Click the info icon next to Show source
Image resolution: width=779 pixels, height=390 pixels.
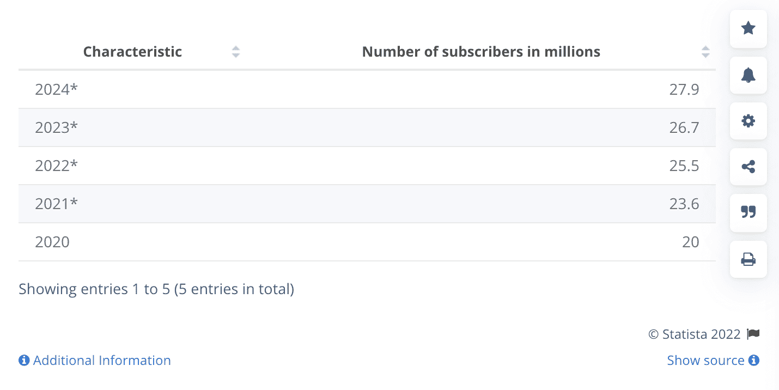(754, 361)
